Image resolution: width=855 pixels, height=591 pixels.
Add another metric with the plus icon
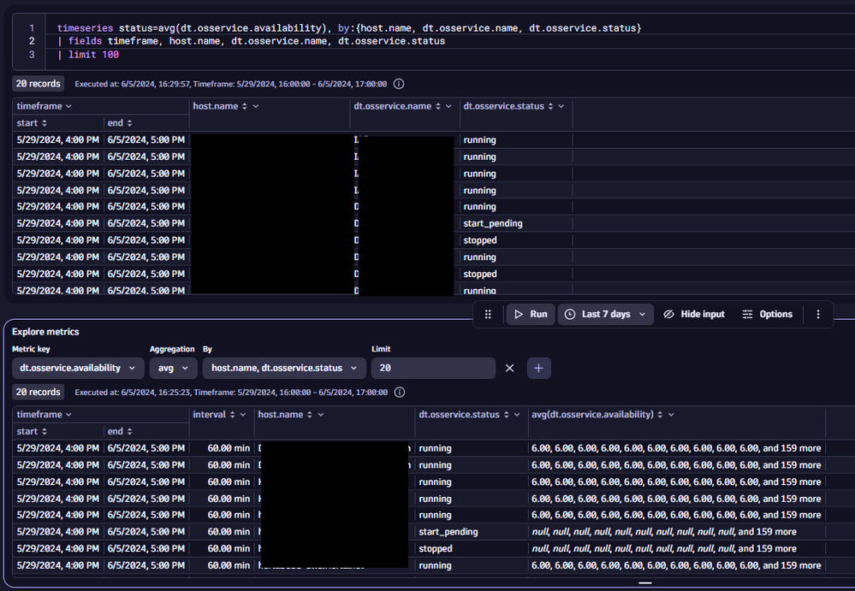pos(538,368)
